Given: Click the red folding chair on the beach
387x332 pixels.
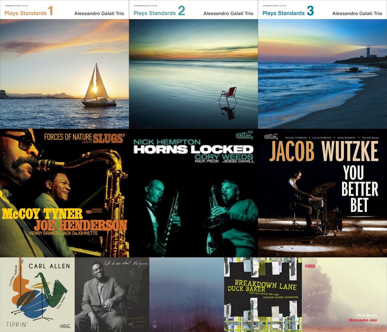Looking at the screenshot, I should [x=228, y=95].
